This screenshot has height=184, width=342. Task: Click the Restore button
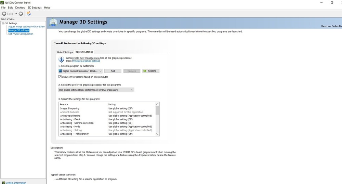[x=151, y=71]
